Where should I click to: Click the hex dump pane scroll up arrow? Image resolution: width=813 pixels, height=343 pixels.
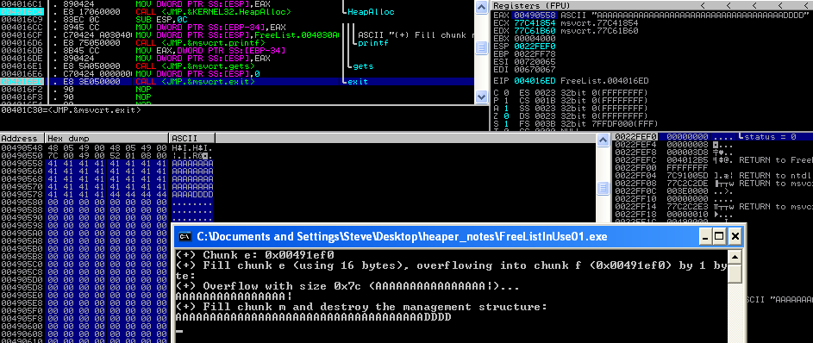(x=603, y=139)
